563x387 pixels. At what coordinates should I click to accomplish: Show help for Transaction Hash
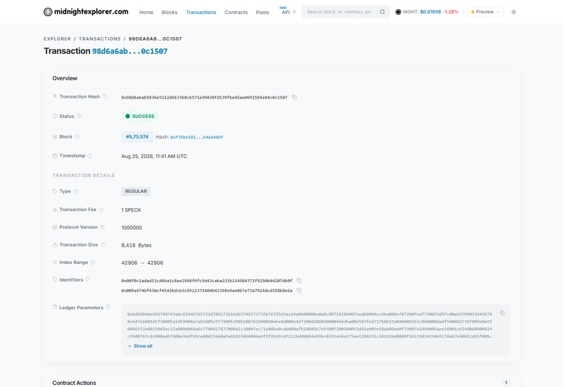105,96
